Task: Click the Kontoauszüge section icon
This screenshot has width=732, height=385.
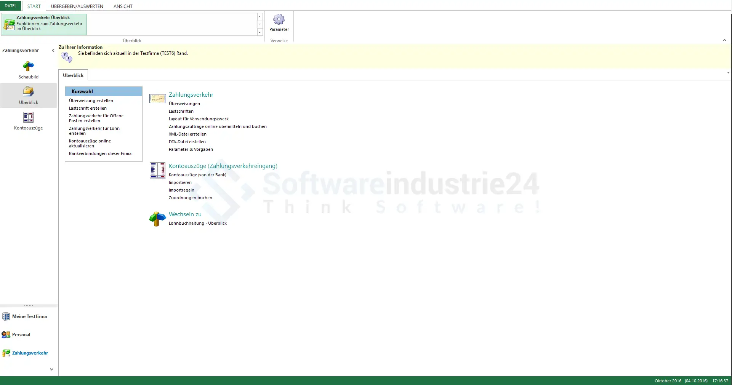Action: (x=157, y=170)
